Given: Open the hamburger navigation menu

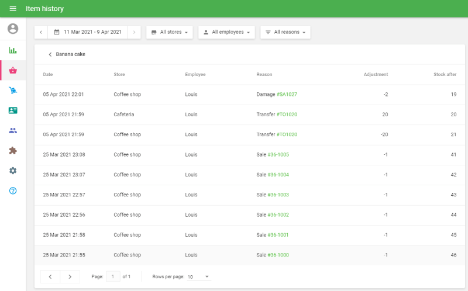Looking at the screenshot, I should [x=13, y=9].
